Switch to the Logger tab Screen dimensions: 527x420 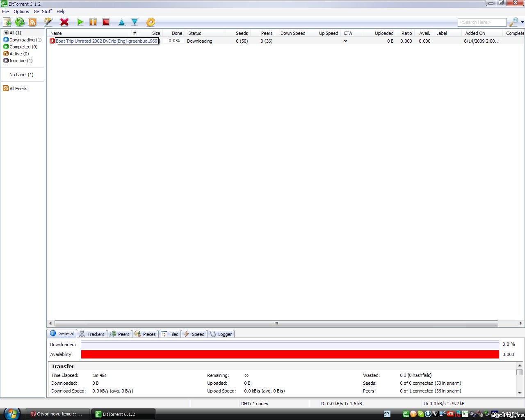tap(221, 334)
